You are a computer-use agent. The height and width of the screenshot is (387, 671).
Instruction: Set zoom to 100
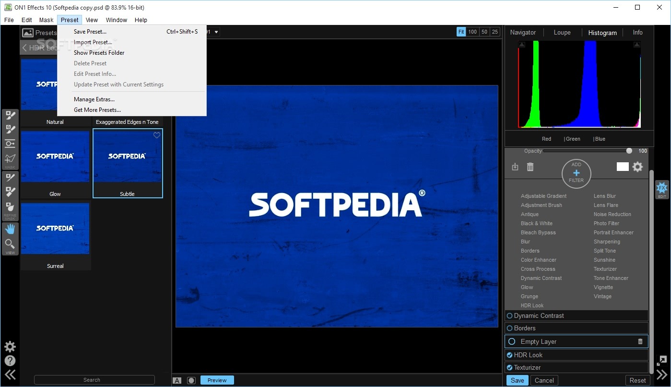coord(472,32)
